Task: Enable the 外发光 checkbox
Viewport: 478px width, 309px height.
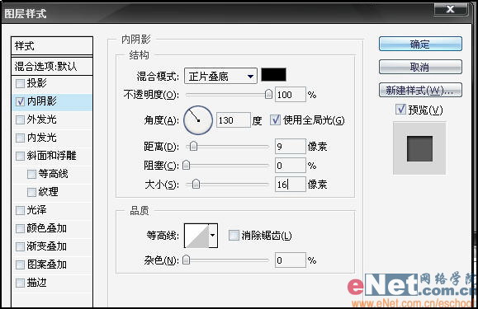Action: pos(20,119)
